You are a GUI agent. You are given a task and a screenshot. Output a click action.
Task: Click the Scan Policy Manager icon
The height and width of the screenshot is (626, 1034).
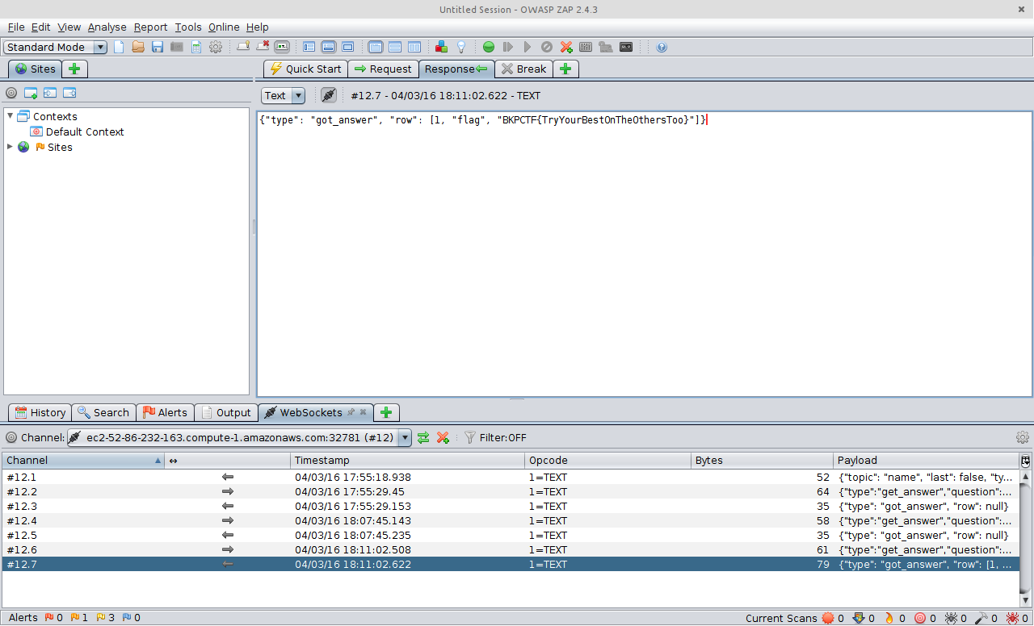pos(586,47)
